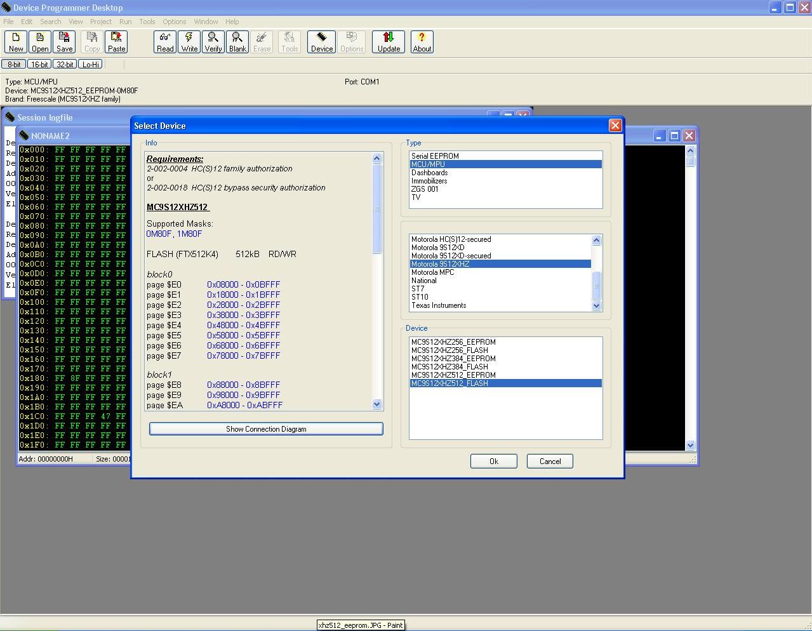812x631 pixels.
Task: Open the Project menu
Action: [x=100, y=22]
